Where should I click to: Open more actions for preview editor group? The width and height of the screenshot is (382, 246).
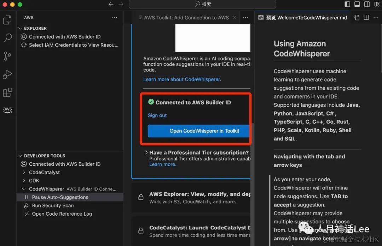pos(376,18)
